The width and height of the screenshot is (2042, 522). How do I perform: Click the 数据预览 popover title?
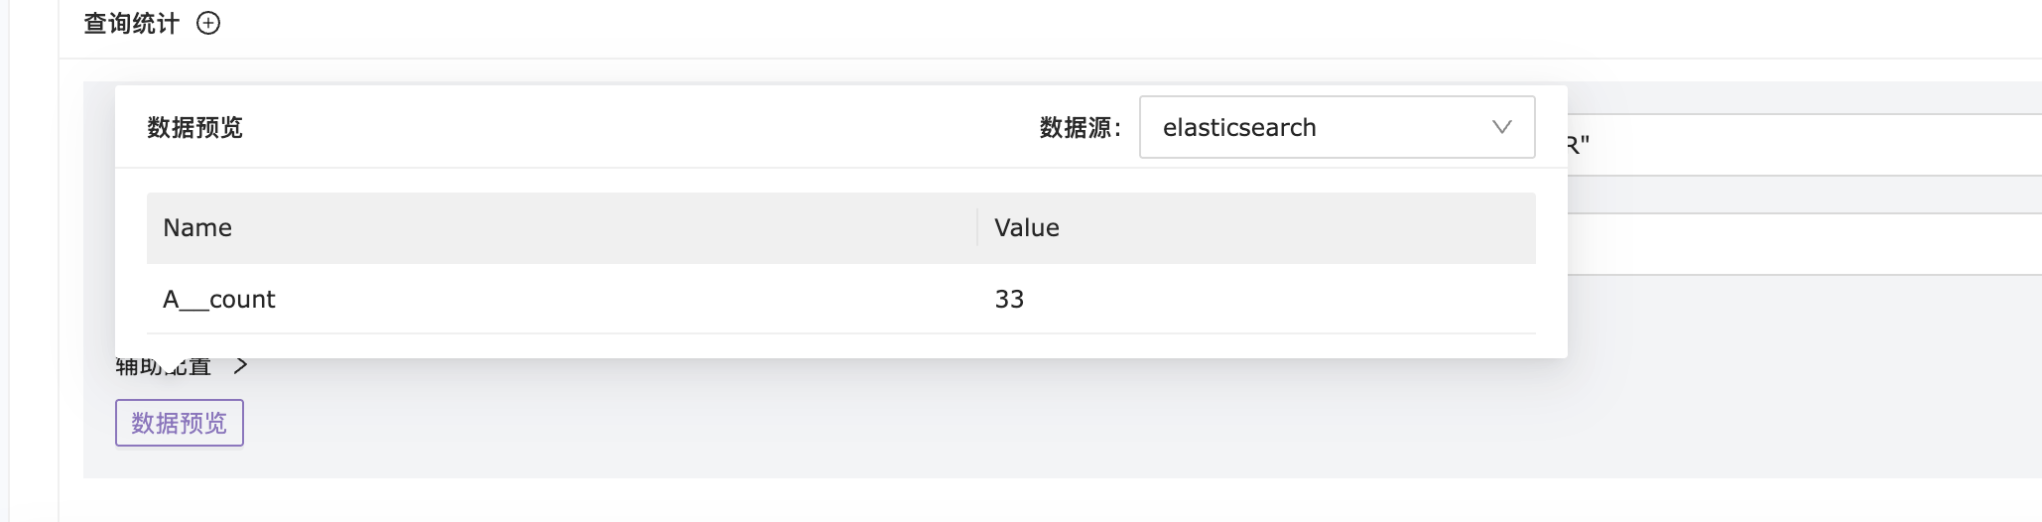(194, 128)
